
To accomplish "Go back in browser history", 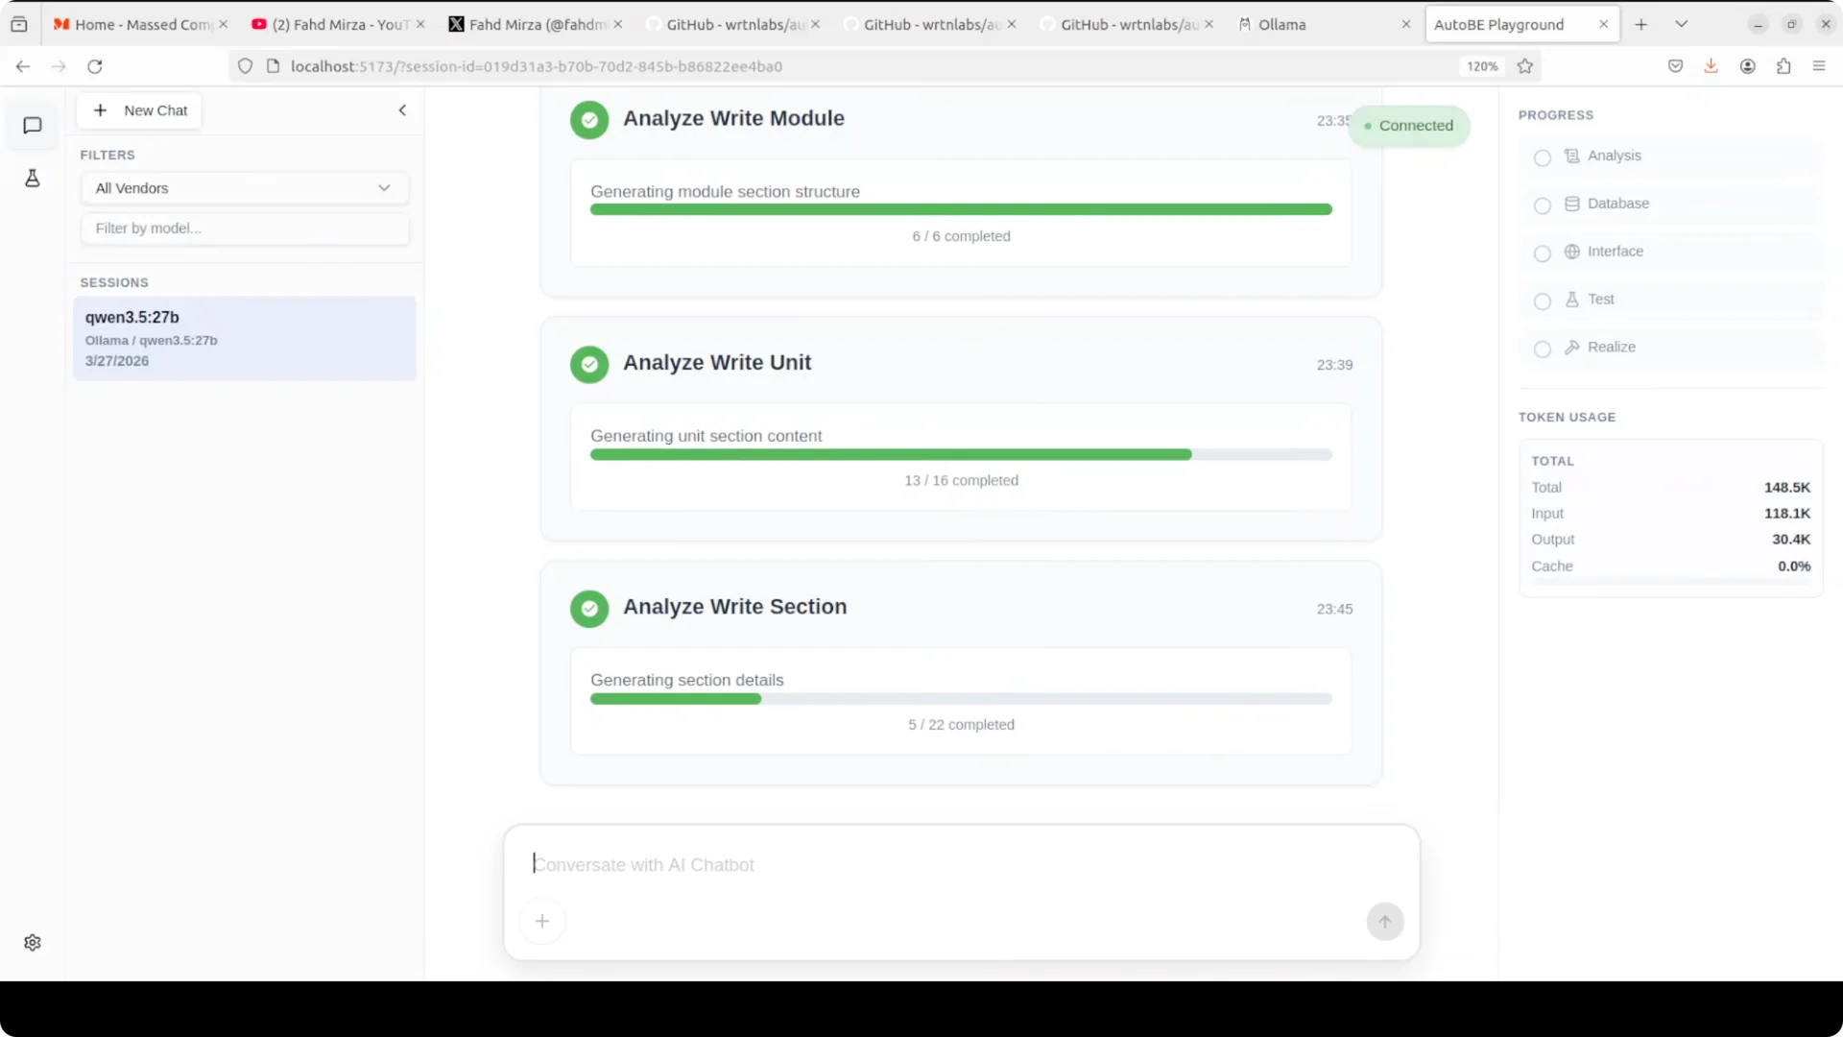I will click(x=23, y=66).
